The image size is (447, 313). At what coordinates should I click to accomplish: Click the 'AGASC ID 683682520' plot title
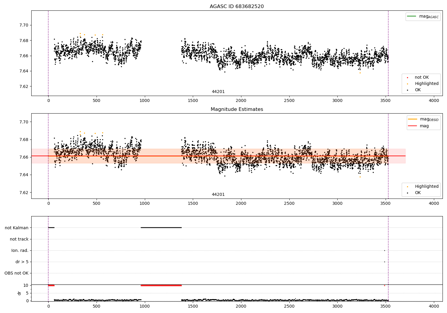pos(237,7)
